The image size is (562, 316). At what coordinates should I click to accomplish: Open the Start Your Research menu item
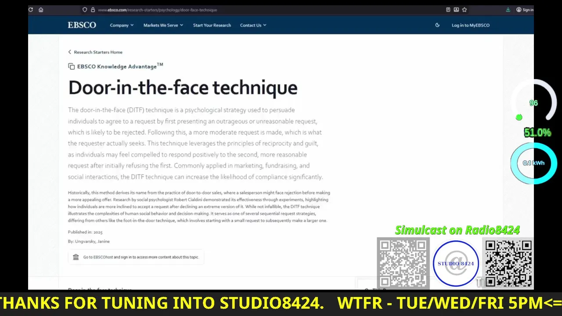point(212,25)
